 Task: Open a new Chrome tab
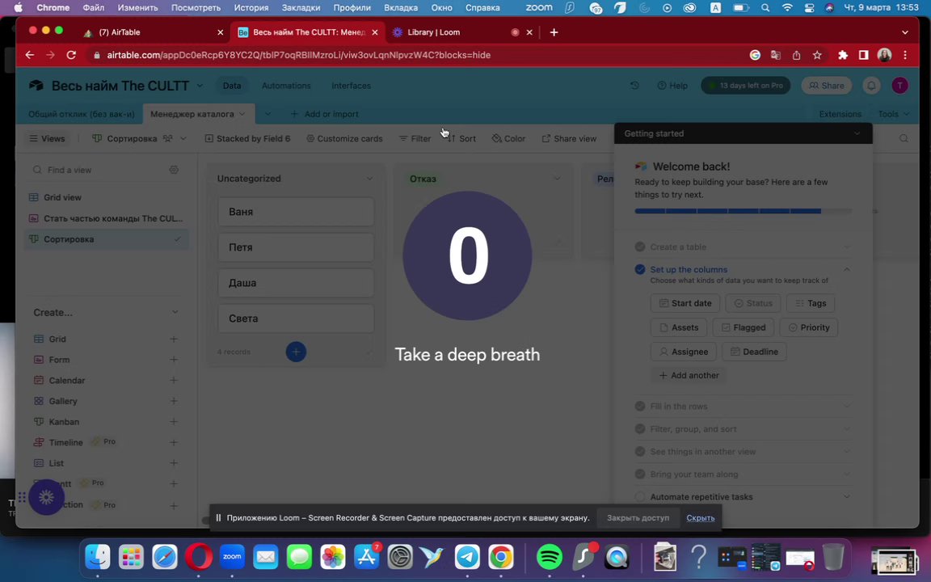(554, 32)
